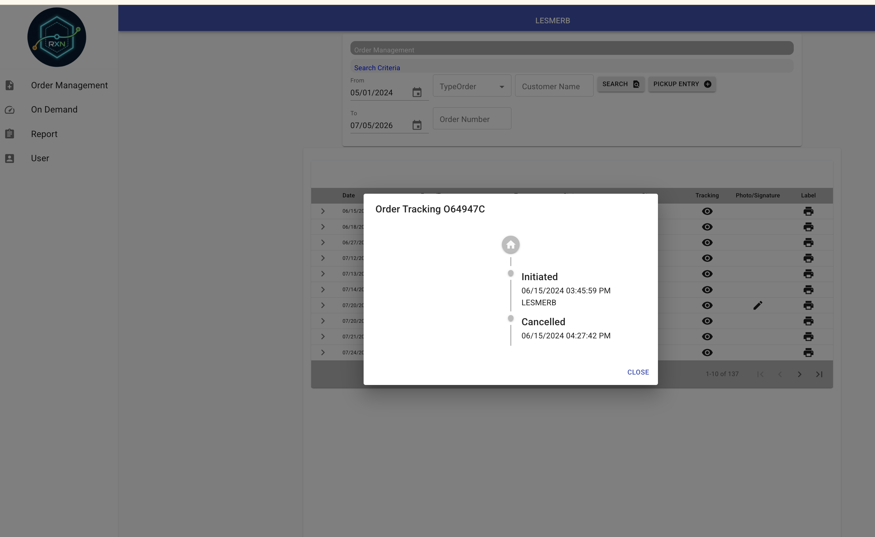This screenshot has height=537, width=875.
Task: Click the Cancelled status in timeline
Action: coord(543,322)
